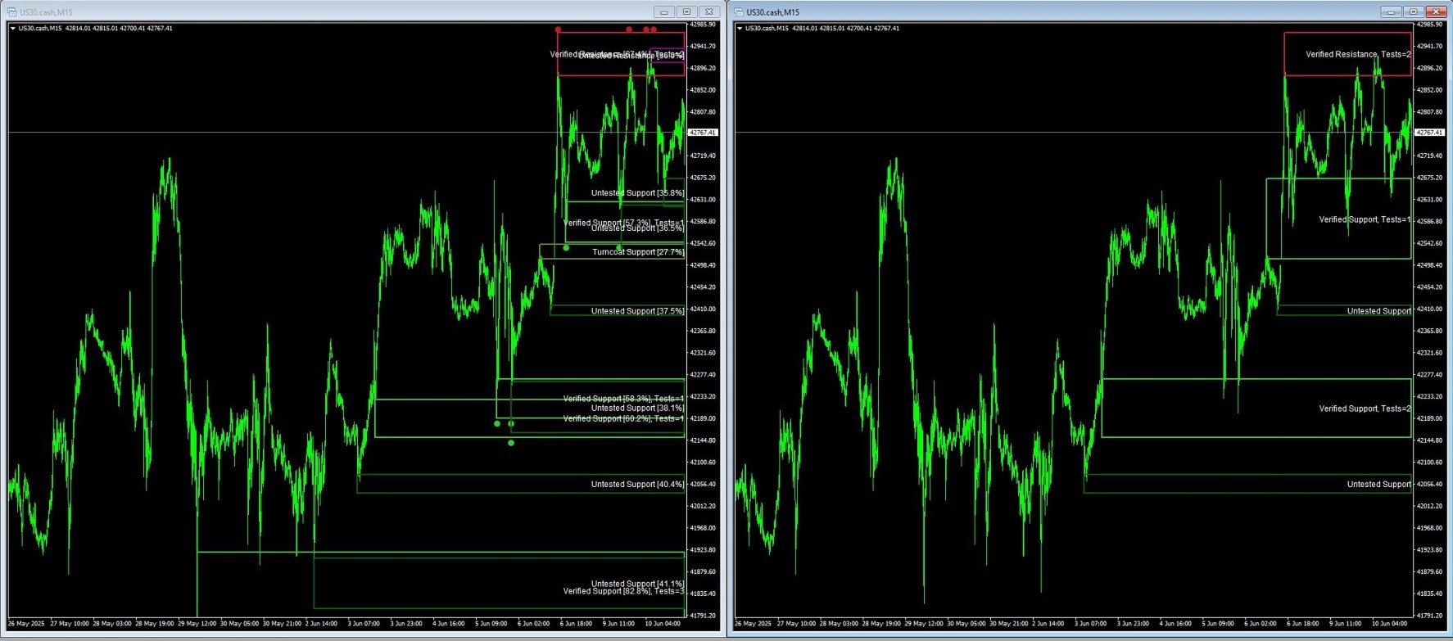This screenshot has height=641, width=1453.
Task: Minimize the right US30.cash chart window
Action: pos(1391,11)
